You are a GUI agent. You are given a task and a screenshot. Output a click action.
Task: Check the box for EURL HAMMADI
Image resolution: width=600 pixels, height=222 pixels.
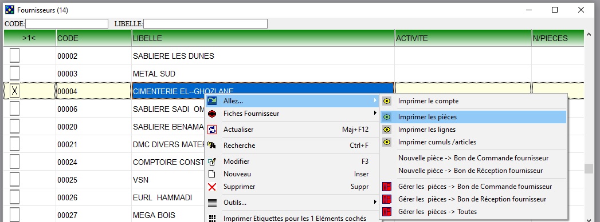tap(14, 197)
